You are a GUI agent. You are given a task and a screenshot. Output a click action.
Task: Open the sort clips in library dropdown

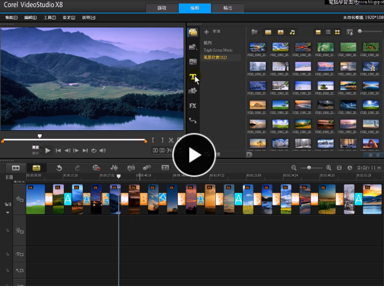click(x=349, y=32)
